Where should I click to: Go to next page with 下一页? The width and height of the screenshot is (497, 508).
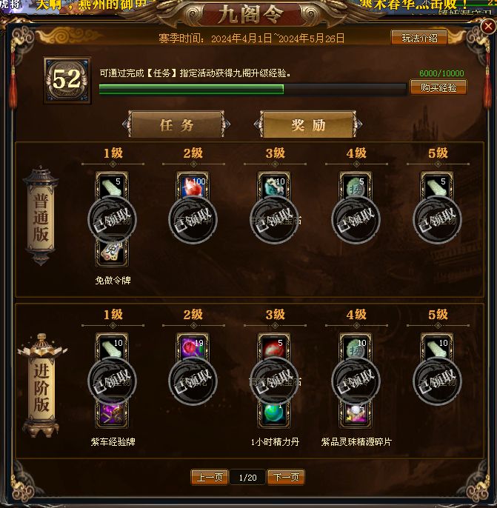pyautogui.click(x=286, y=477)
